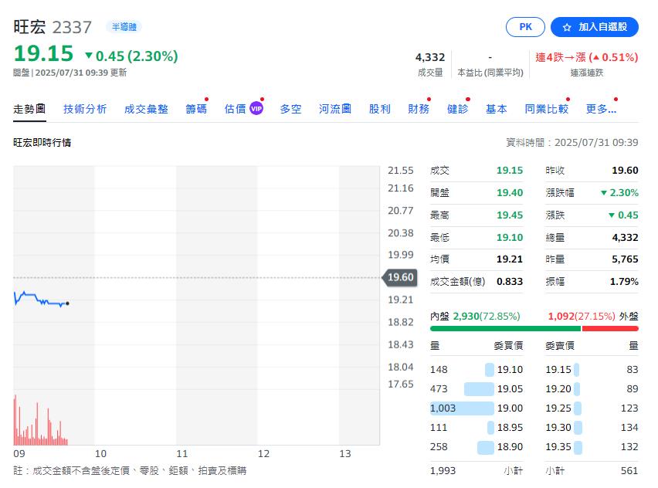Click the red 外盤 portion of bar
Image resolution: width=658 pixels, height=488 pixels.
click(610, 328)
